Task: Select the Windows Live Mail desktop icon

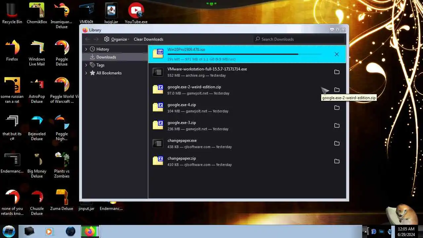Action: 37,54
